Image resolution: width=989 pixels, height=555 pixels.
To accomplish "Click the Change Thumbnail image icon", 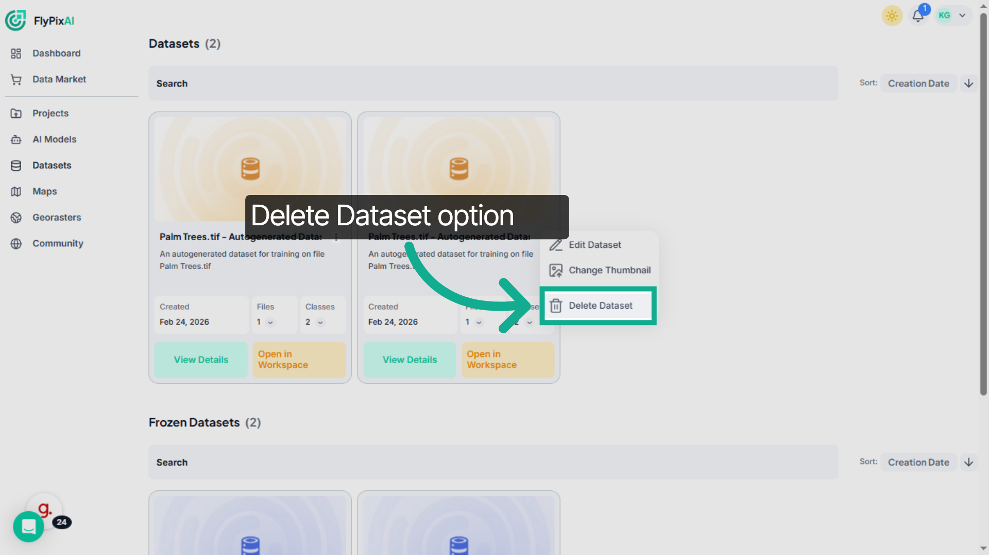I will point(556,271).
